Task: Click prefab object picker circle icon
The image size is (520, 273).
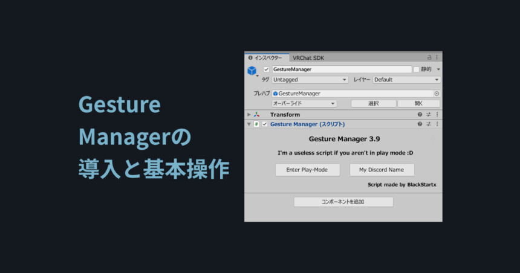Action: 437,94
